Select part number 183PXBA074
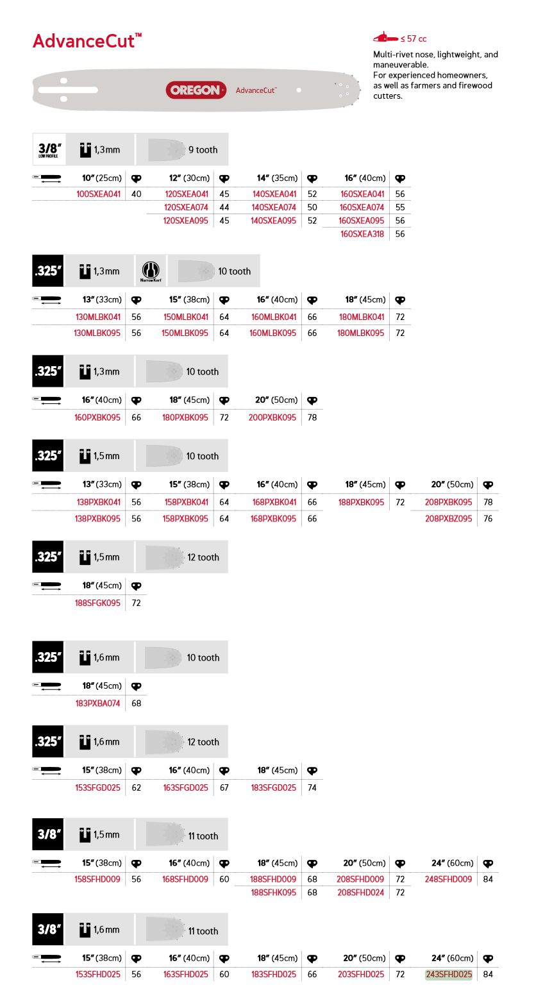543x1001 pixels. (x=97, y=703)
